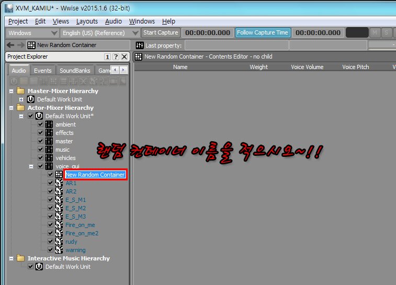Image resolution: width=396 pixels, height=285 pixels.
Task: Click the M mute button
Action: pos(375,32)
